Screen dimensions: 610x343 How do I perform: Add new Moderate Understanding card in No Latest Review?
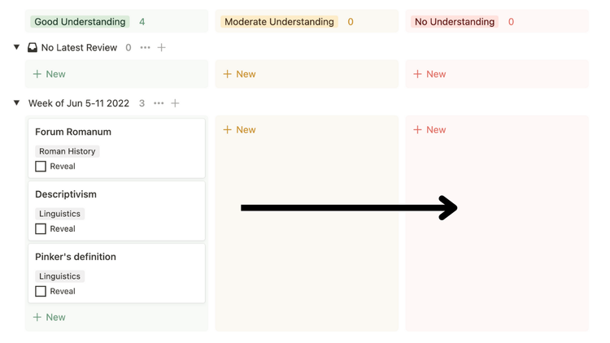tap(239, 74)
